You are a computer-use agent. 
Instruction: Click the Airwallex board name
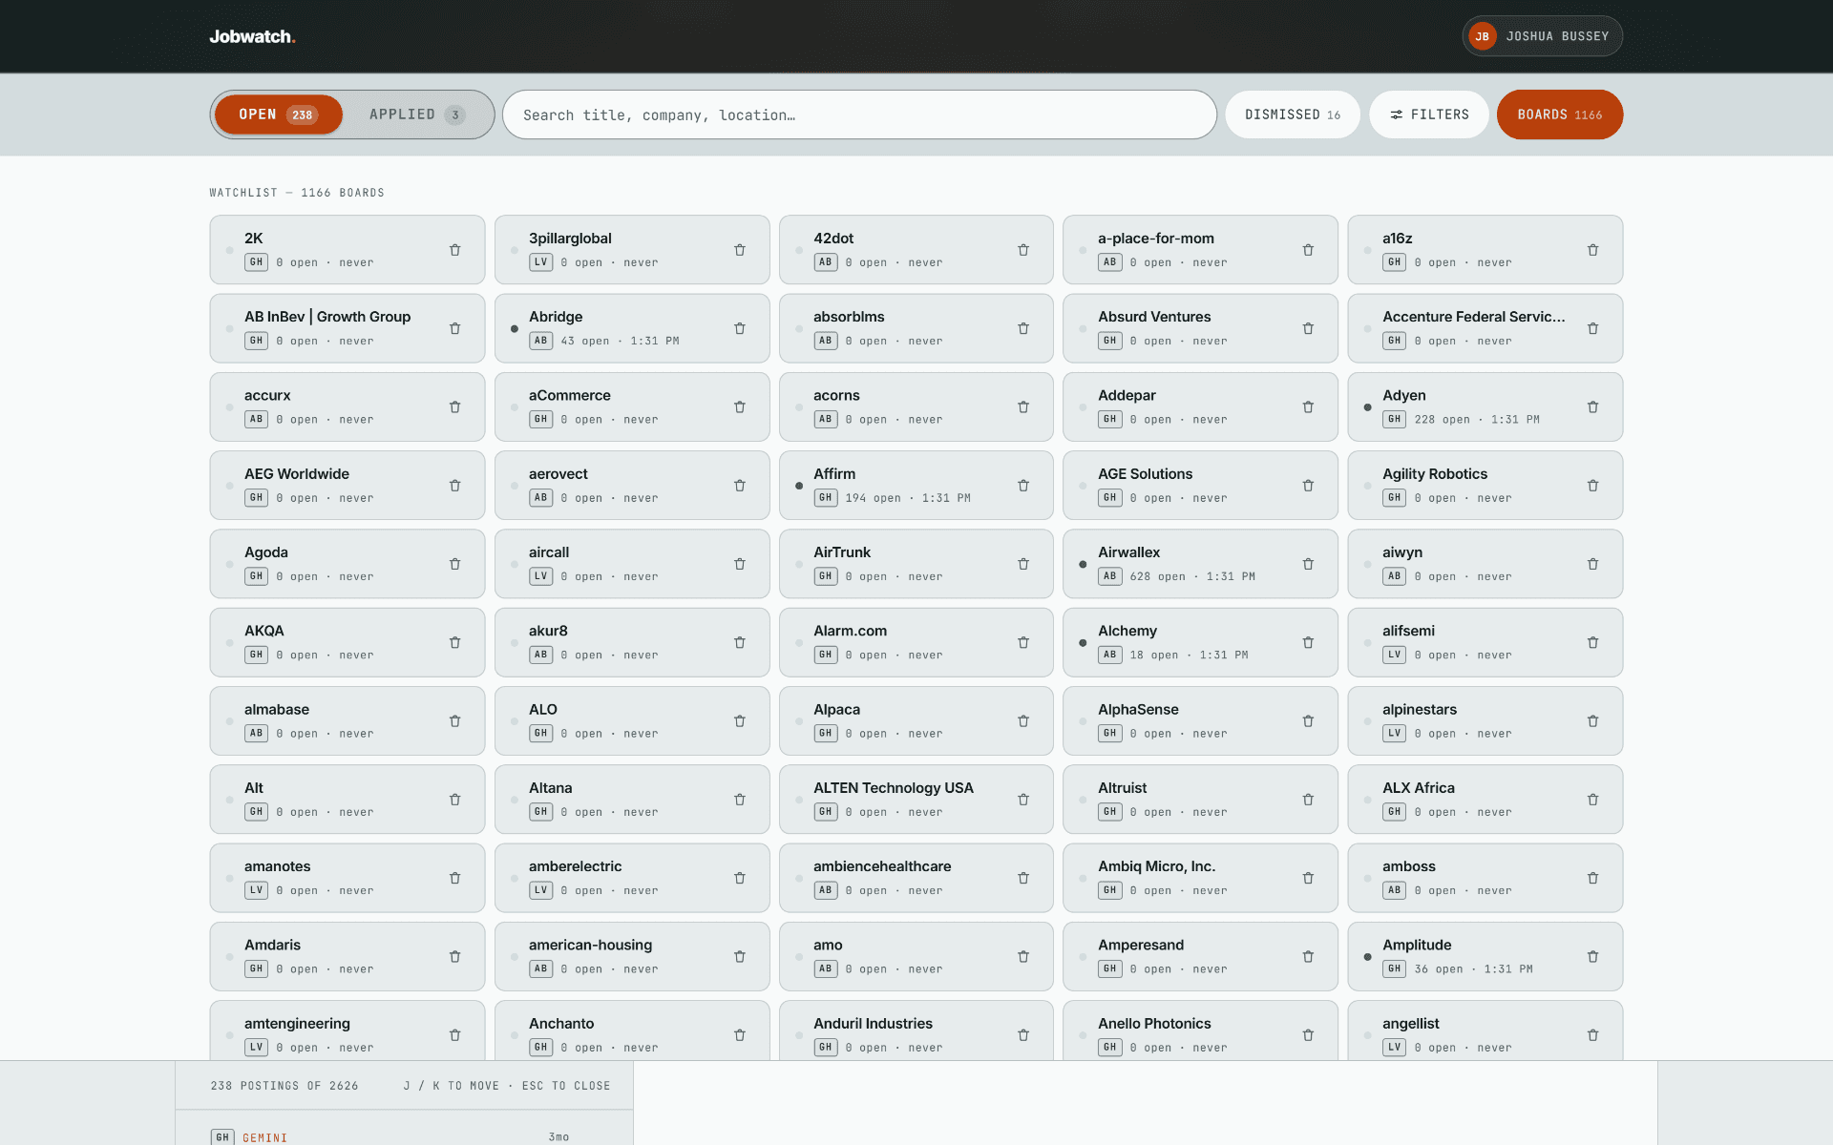1129,552
